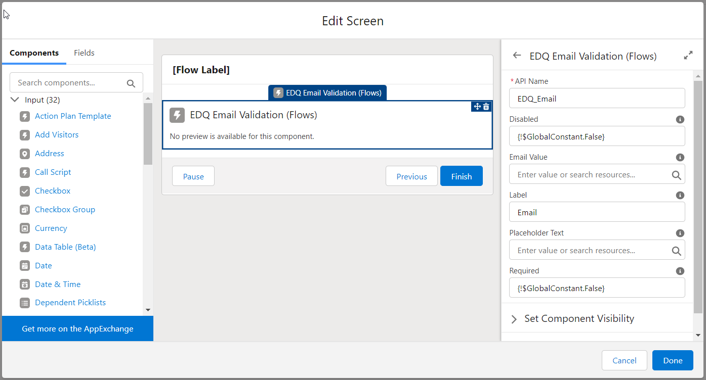Expand the screen properties panel fullscreen

(x=688, y=56)
